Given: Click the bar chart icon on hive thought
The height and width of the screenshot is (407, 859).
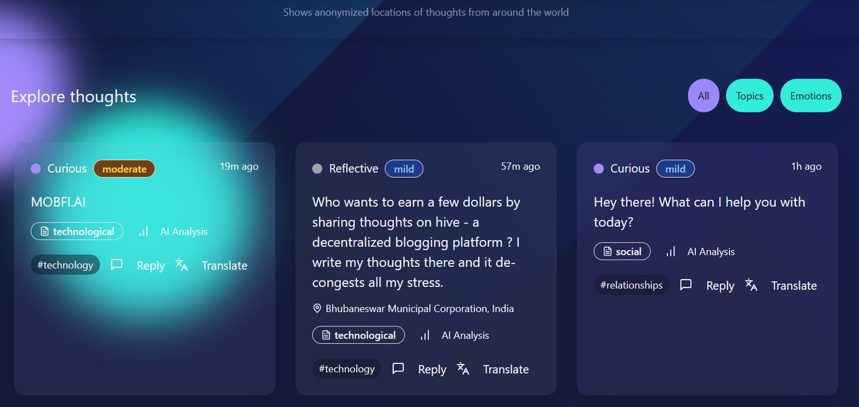Looking at the screenshot, I should (x=425, y=335).
